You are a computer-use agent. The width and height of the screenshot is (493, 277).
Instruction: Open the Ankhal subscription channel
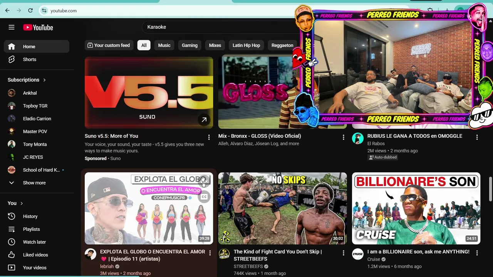[x=37, y=93]
